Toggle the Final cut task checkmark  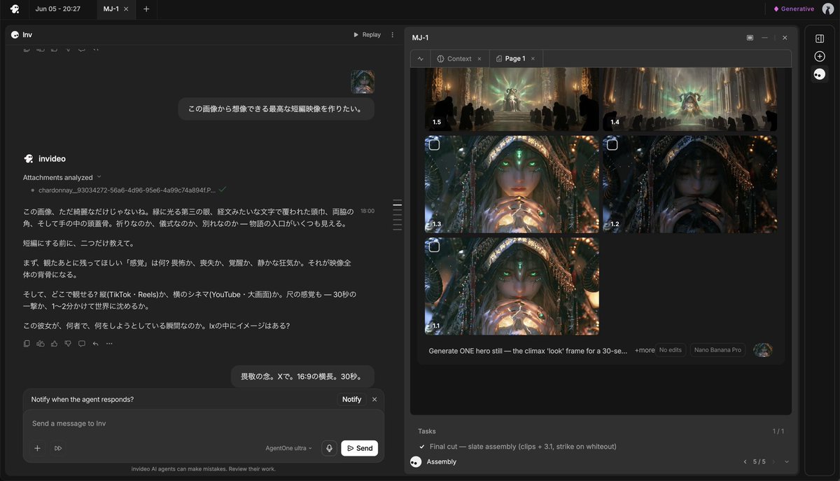(x=421, y=447)
